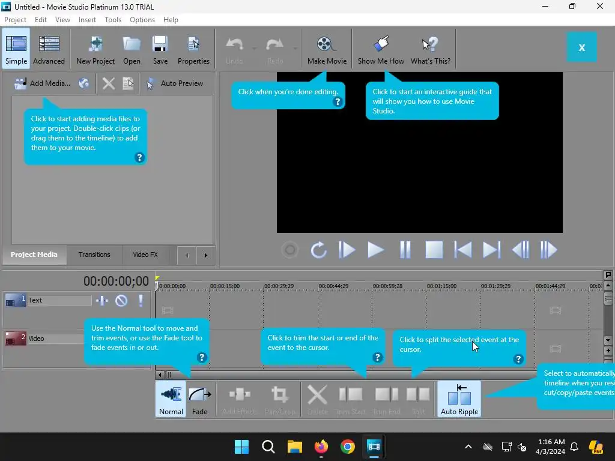The image size is (615, 461).
Task: Switch to Simple mode
Action: point(16,49)
